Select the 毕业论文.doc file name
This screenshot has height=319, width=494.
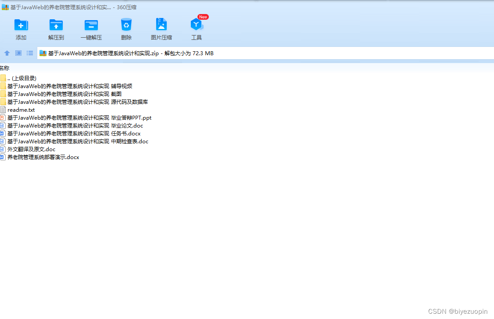75,125
